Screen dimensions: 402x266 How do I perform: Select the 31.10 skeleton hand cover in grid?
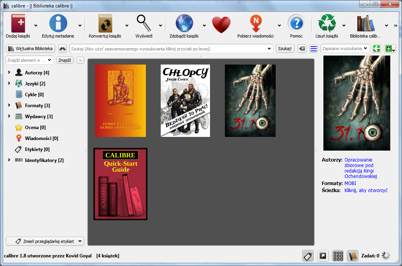[250, 101]
